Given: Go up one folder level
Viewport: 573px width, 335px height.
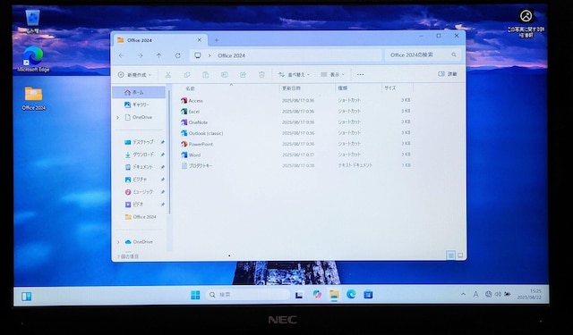Looking at the screenshot, I should pyautogui.click(x=159, y=55).
